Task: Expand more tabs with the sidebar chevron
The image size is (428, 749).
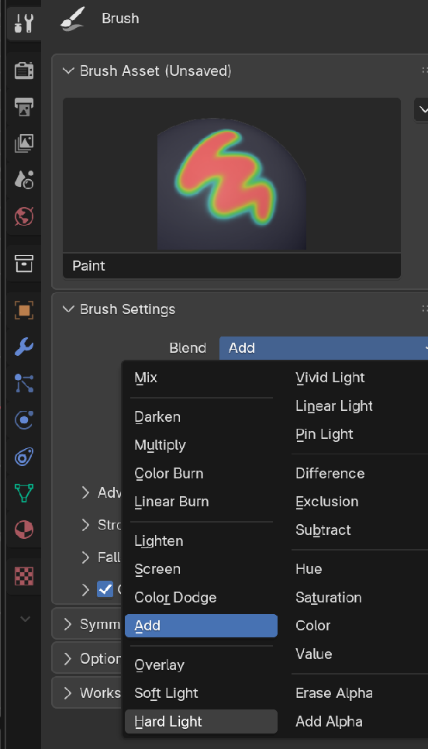Action: 26,619
